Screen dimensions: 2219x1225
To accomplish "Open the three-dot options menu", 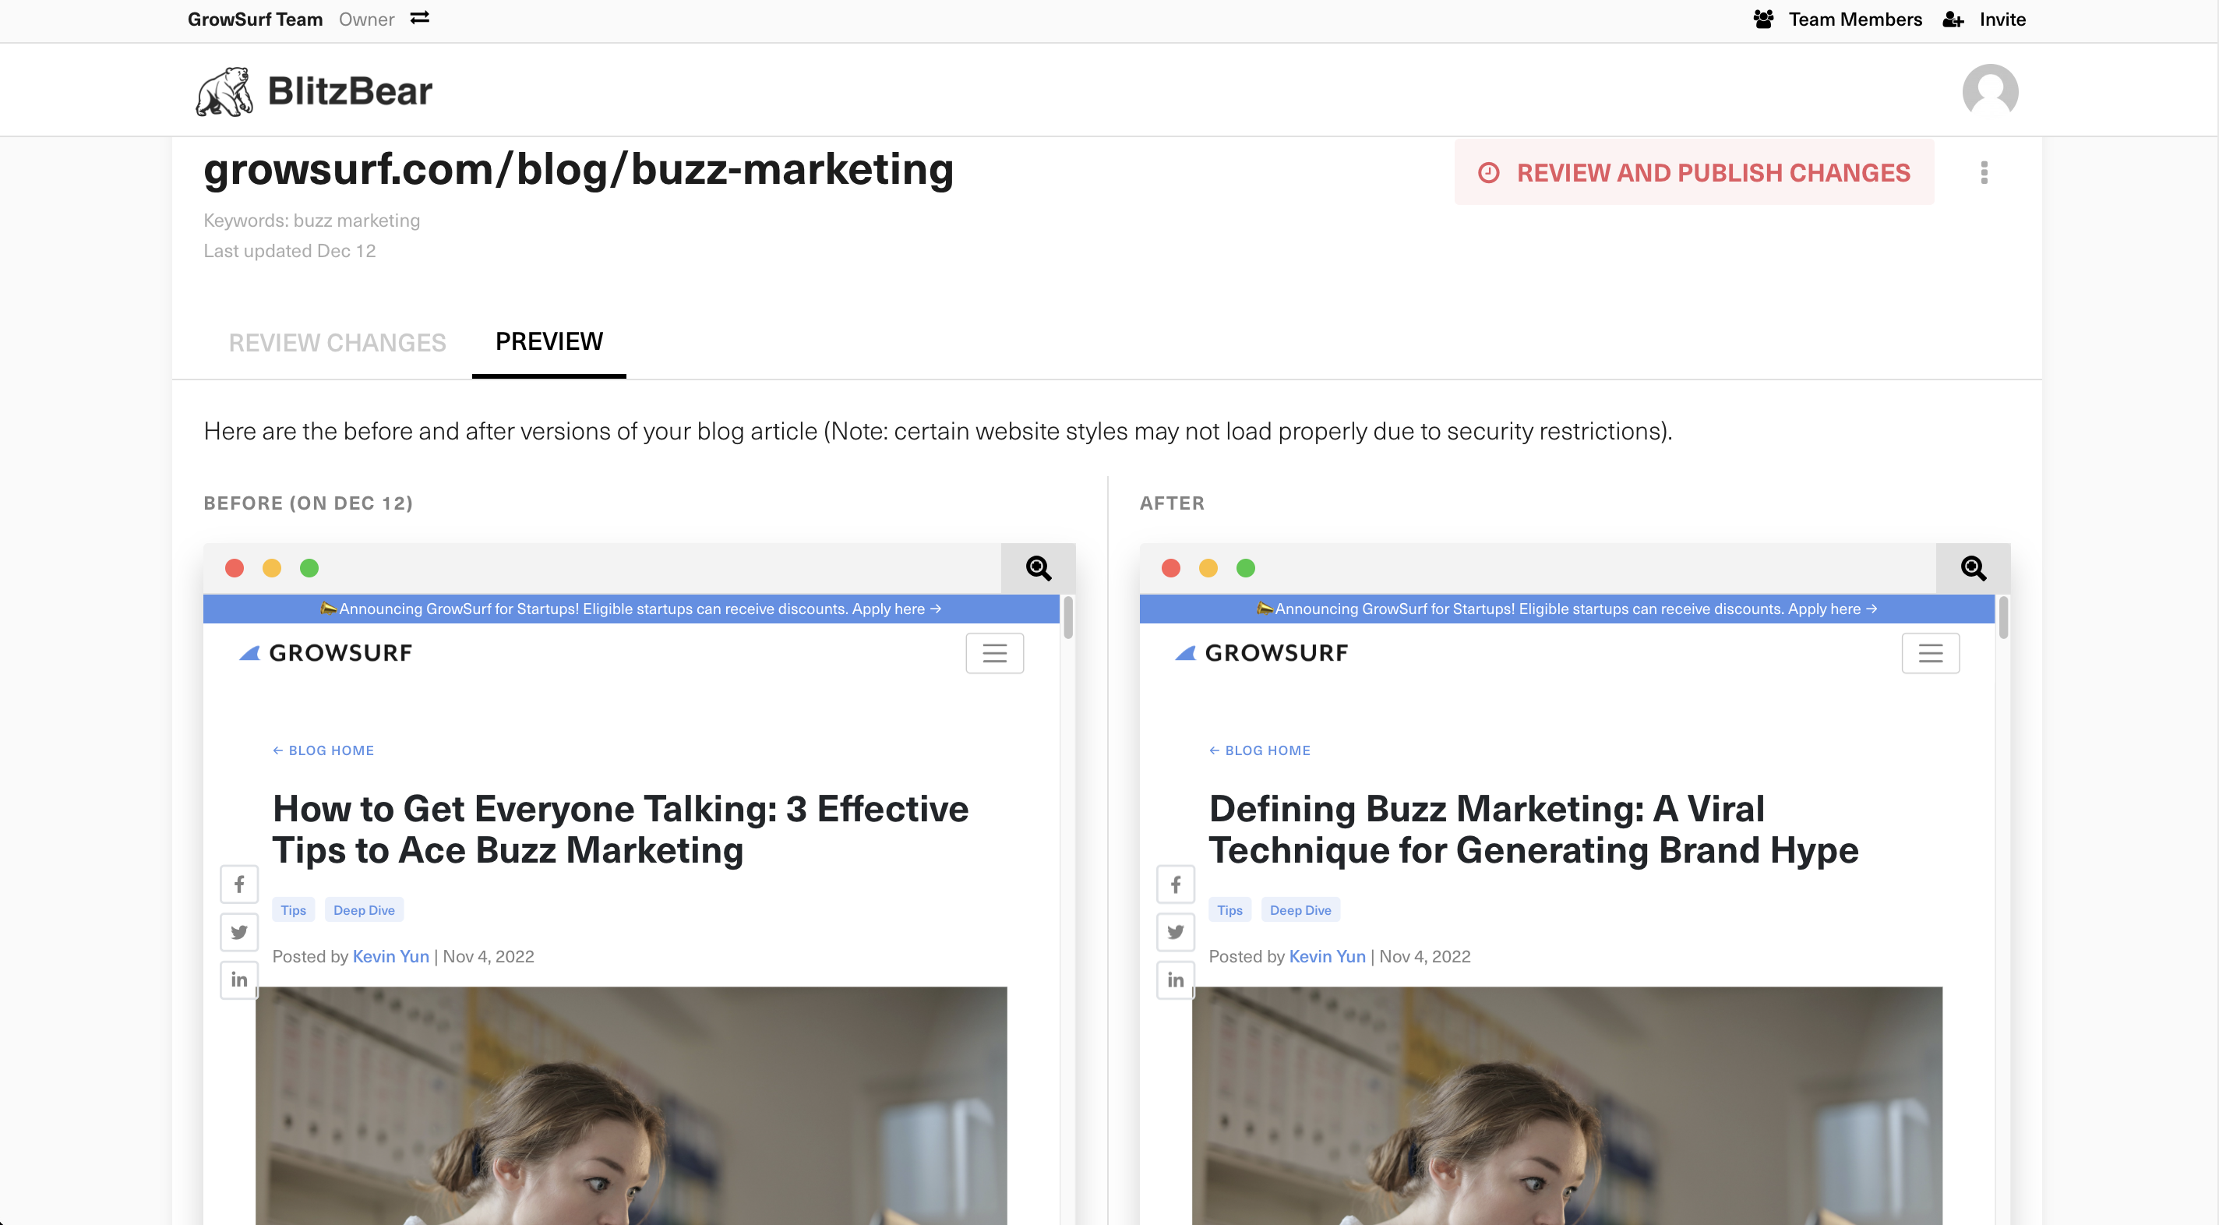I will point(1984,172).
